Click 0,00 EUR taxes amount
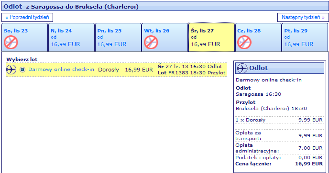The height and width of the screenshot is (173, 329). 310,158
